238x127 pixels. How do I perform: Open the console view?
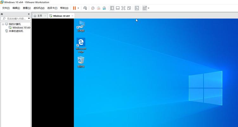click(x=137, y=8)
